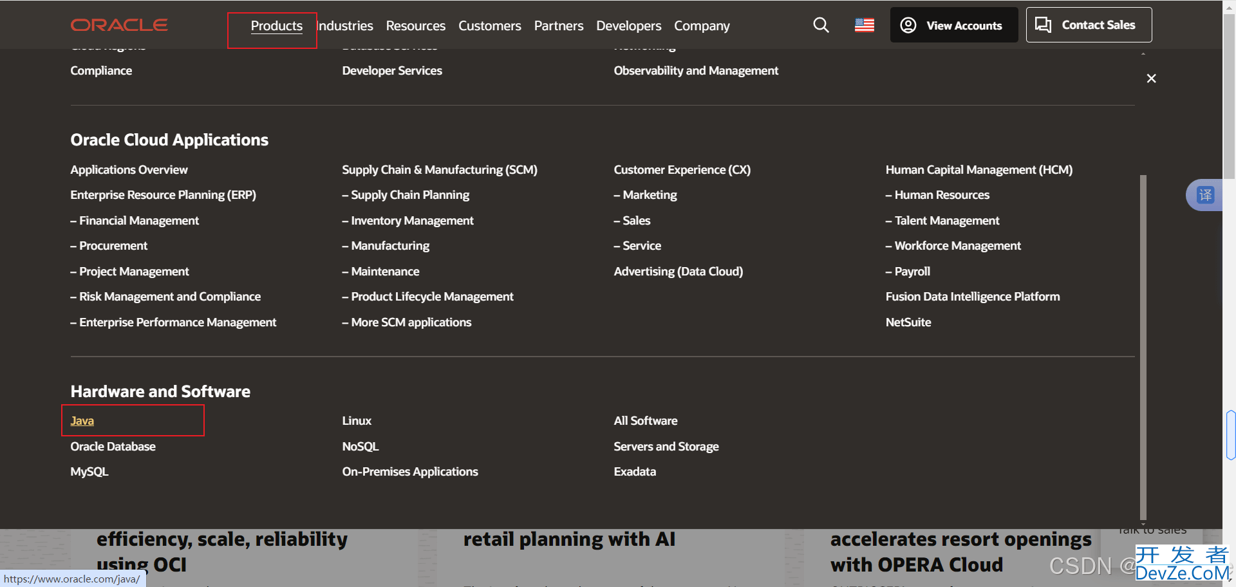This screenshot has width=1236, height=587.
Task: Open Developer Services link
Action: pyautogui.click(x=392, y=71)
